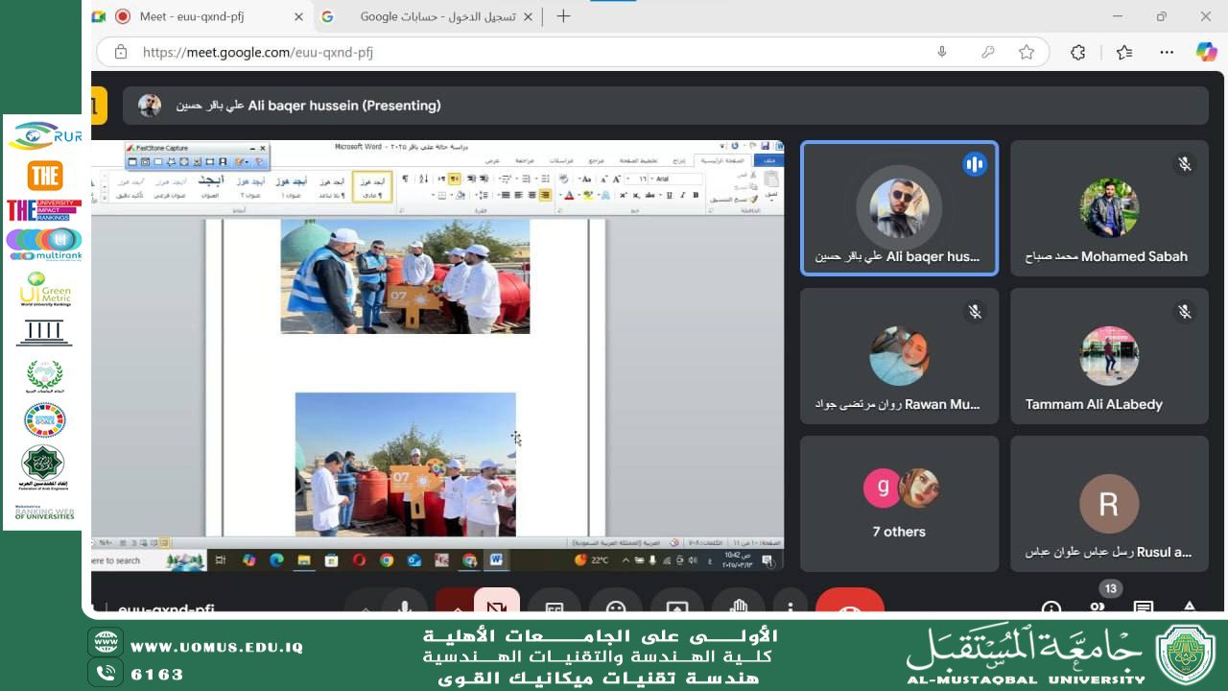Screen dimensions: 1228x691
Task: Open Edge Settings and more menu
Action: (x=1167, y=53)
